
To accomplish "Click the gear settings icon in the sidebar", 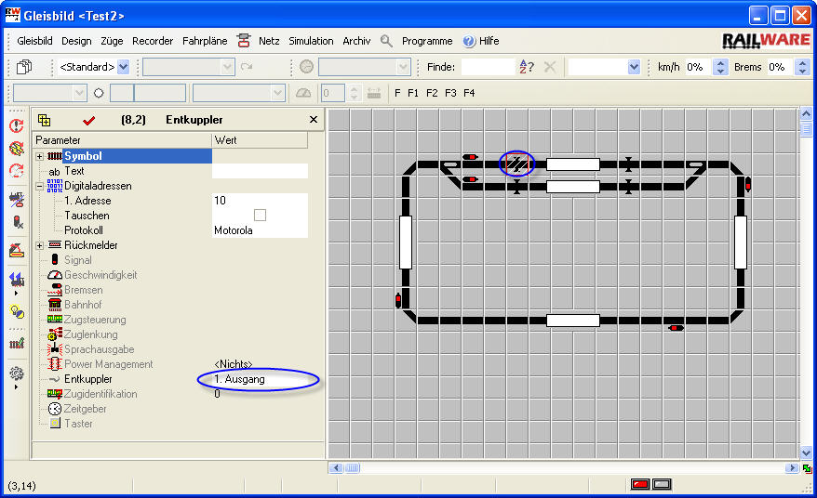I will [17, 373].
